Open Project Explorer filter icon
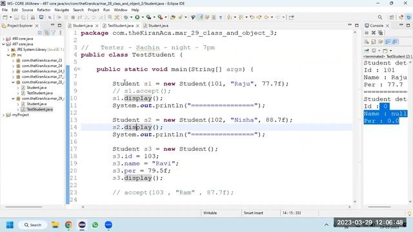Image resolution: width=413 pixels, height=232 pixels. click(54, 33)
